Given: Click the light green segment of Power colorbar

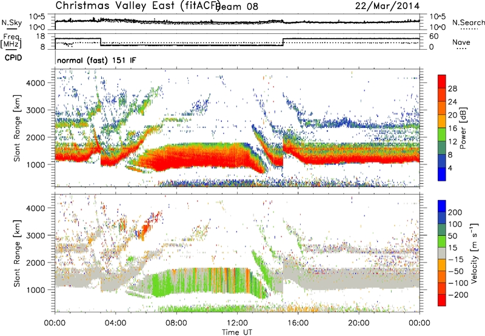Looking at the screenshot, I should click(442, 135).
